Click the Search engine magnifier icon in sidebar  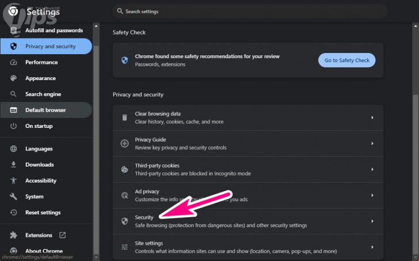[13, 94]
